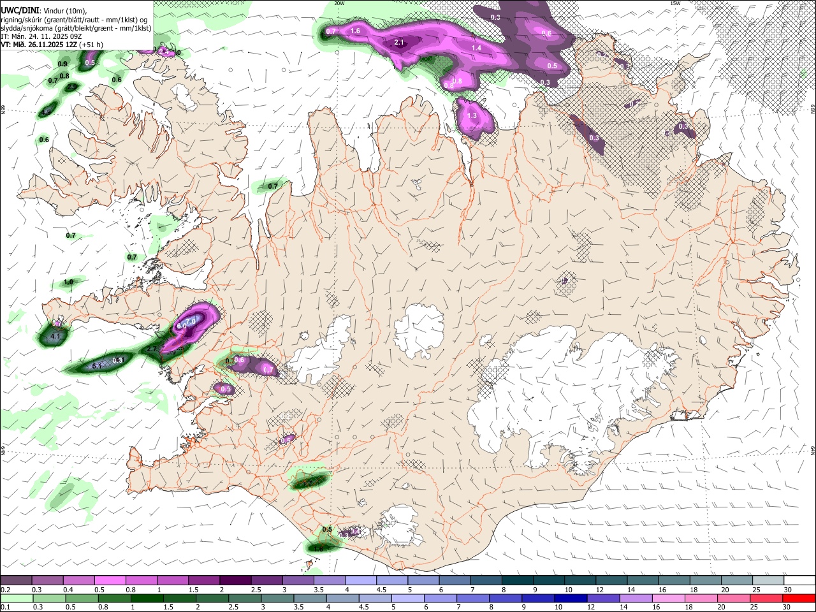Viewport: 816px width, 612px height.
Task: Select the bright pink swatch between 0.5 and 0.8
Action: 110,581
